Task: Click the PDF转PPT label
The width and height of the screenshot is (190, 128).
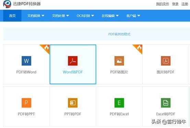Action: [26, 114]
